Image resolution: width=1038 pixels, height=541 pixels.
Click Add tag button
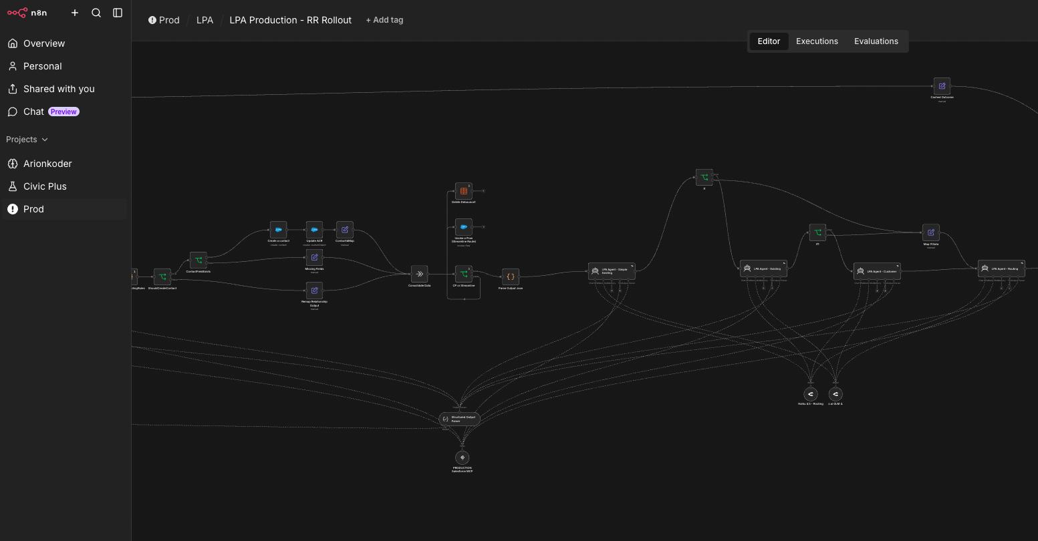click(384, 20)
